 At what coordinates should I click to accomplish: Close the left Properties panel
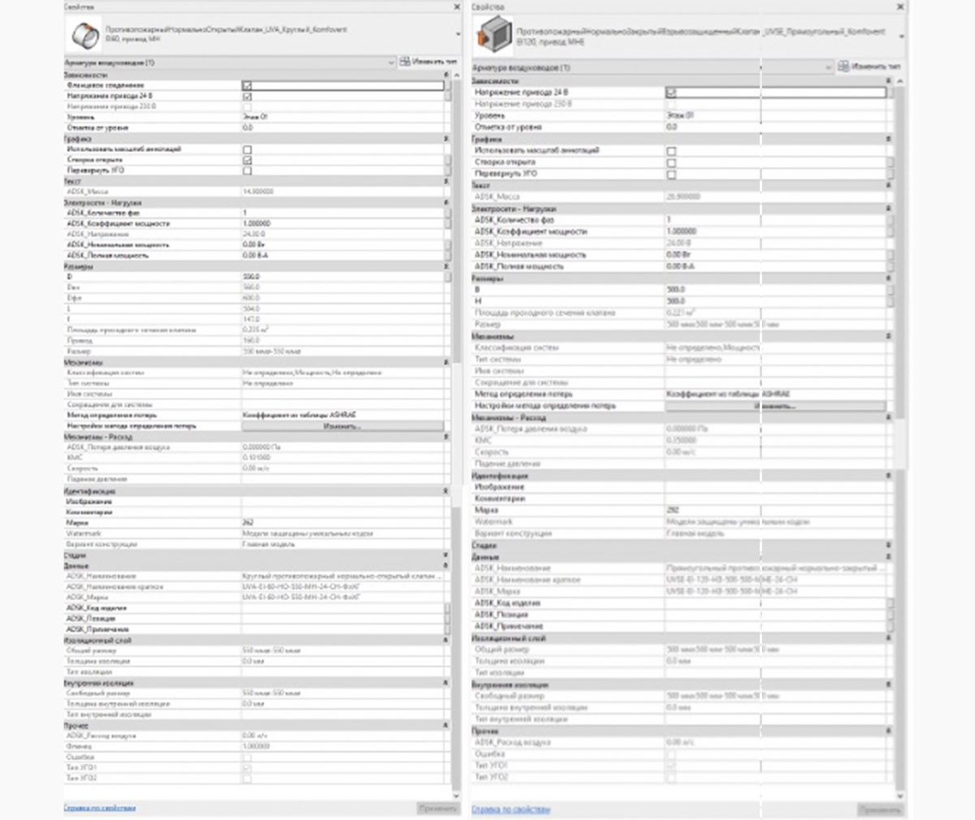point(457,7)
